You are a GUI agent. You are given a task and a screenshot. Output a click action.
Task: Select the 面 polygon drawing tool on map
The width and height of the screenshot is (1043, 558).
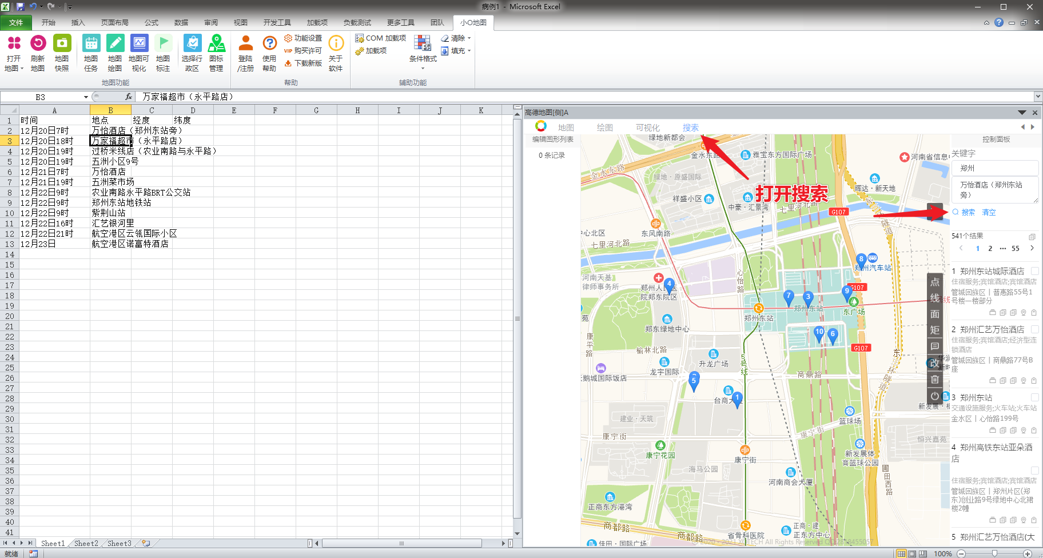coord(935,314)
